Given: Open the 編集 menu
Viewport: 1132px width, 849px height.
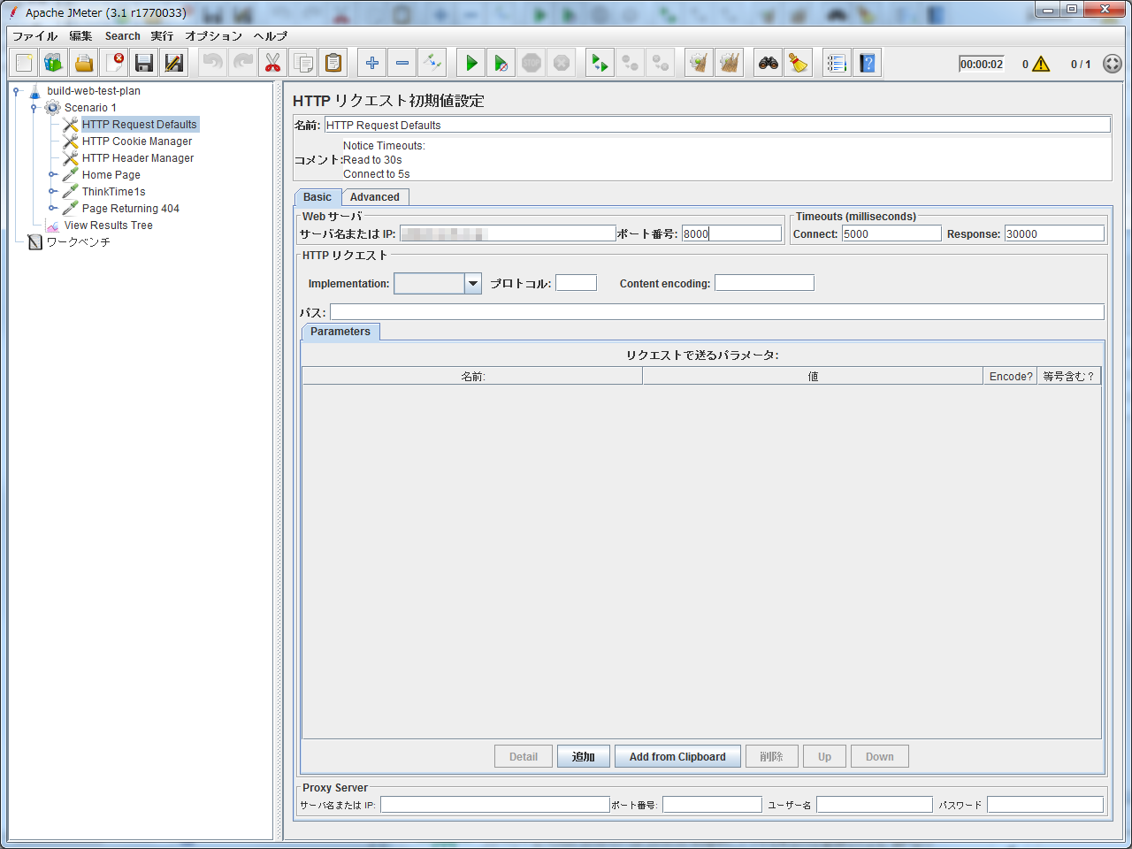Looking at the screenshot, I should click(80, 36).
